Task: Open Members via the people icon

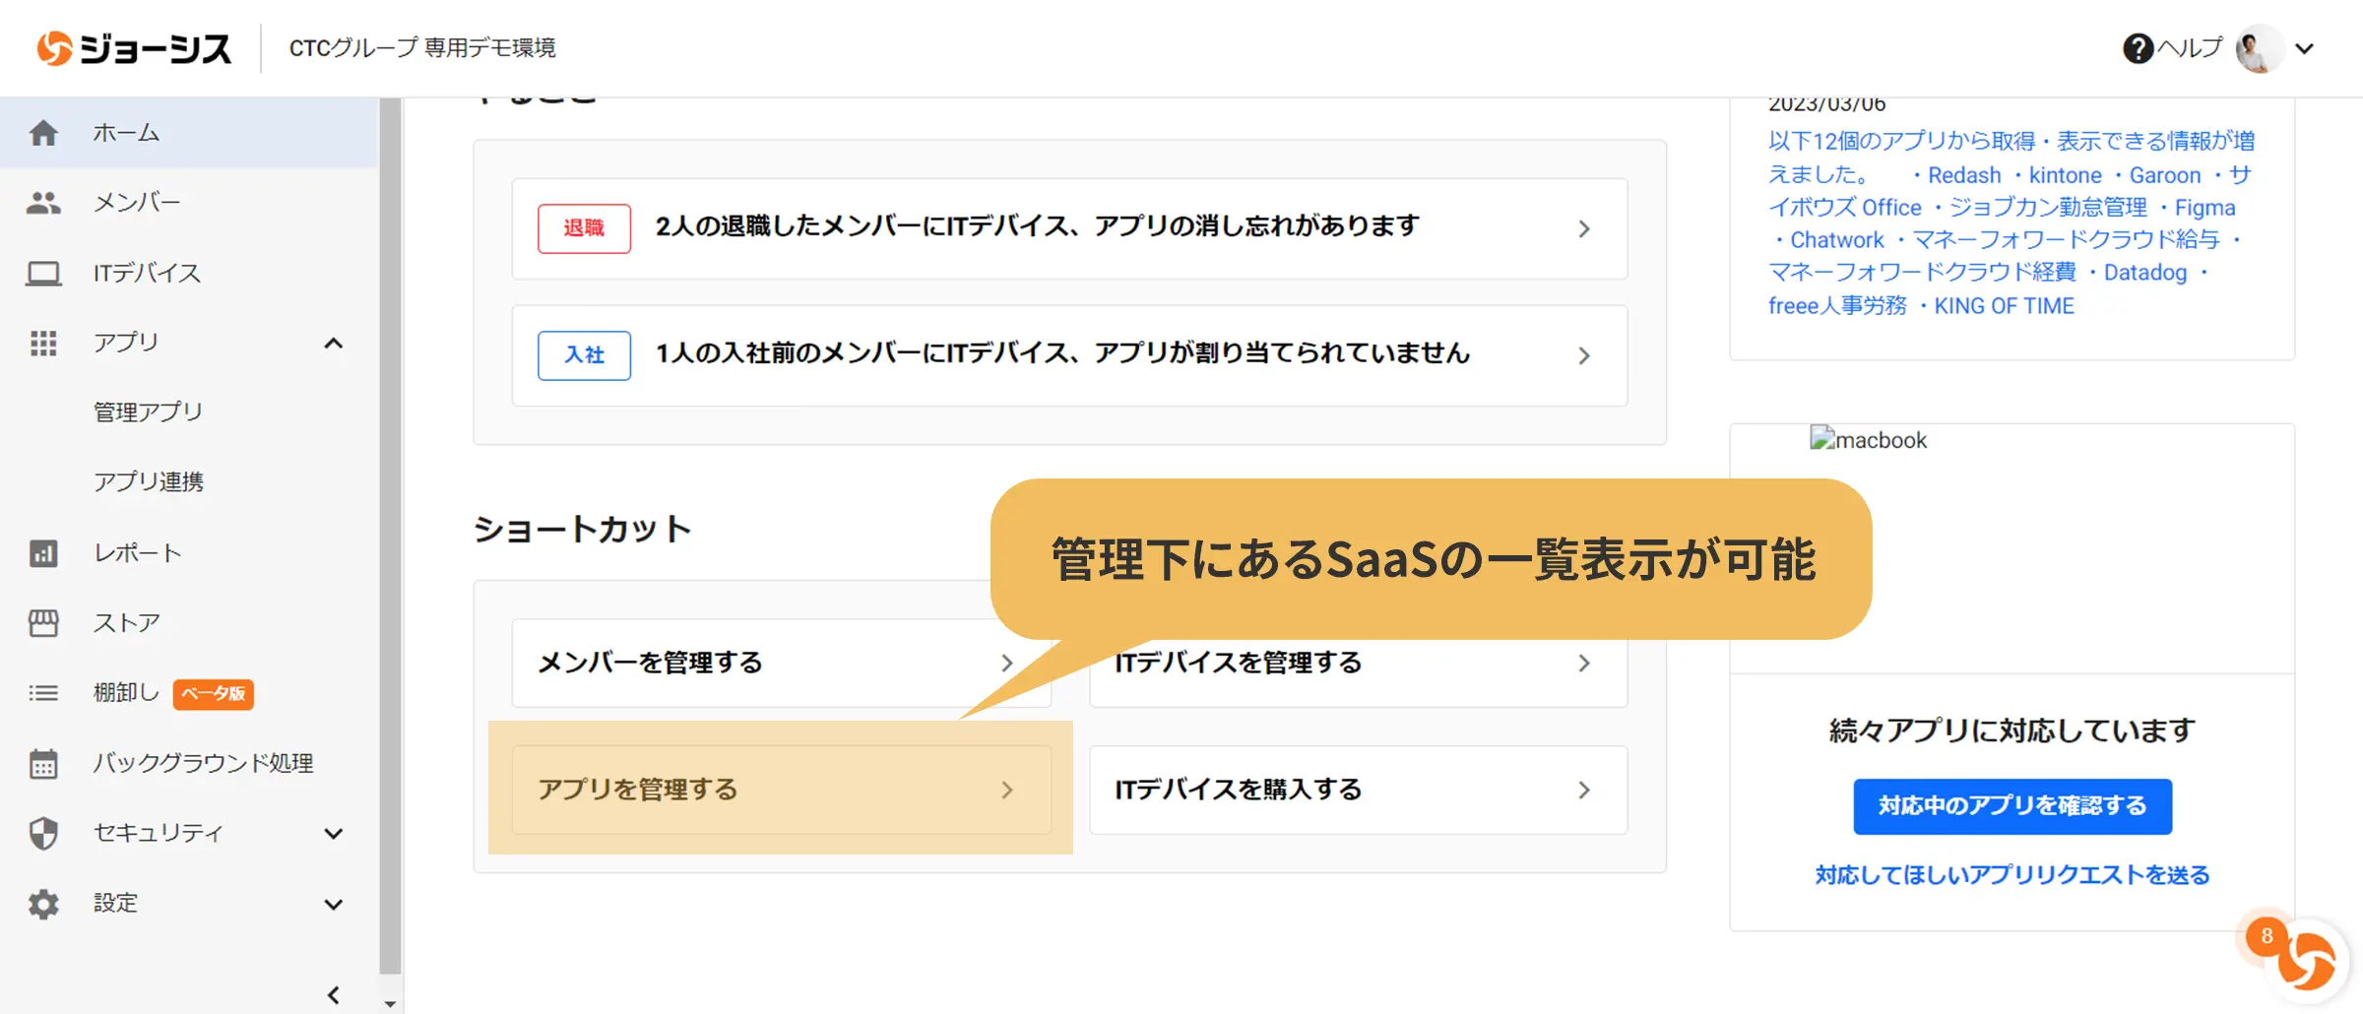Action: [43, 203]
